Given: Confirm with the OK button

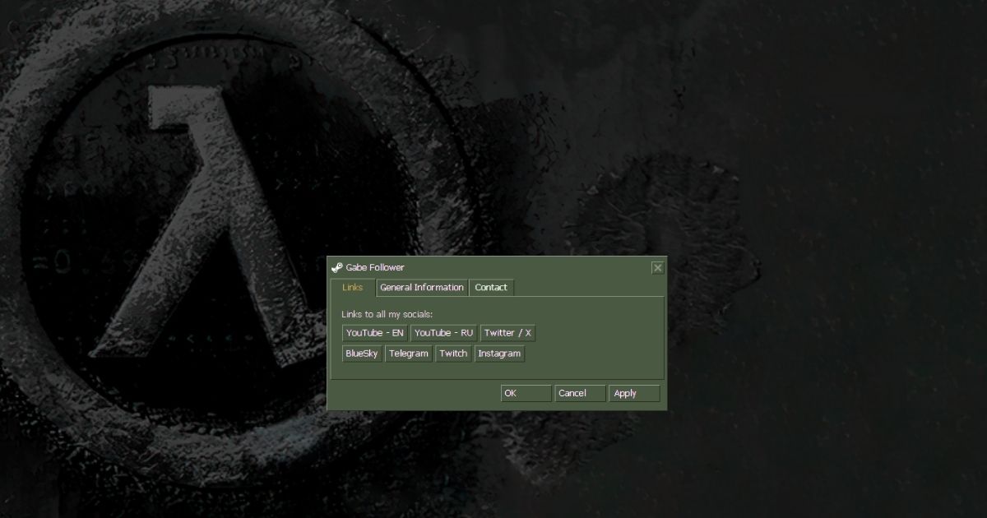Looking at the screenshot, I should click(x=526, y=394).
